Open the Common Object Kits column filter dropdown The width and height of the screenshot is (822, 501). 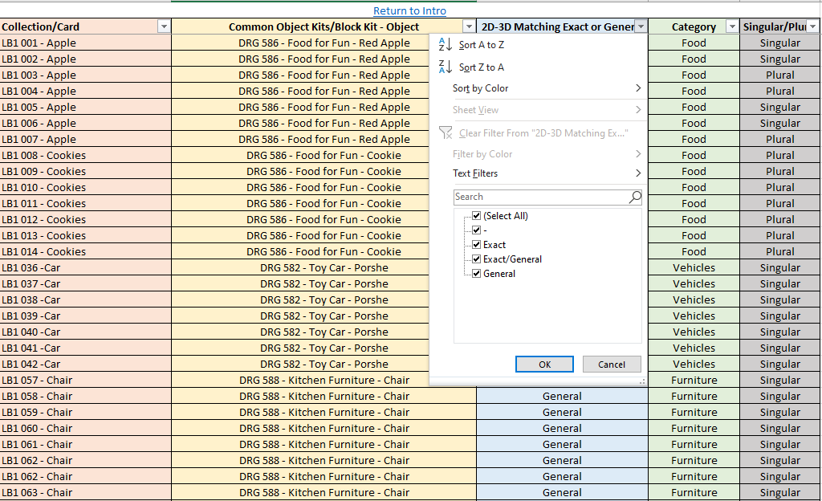click(469, 26)
